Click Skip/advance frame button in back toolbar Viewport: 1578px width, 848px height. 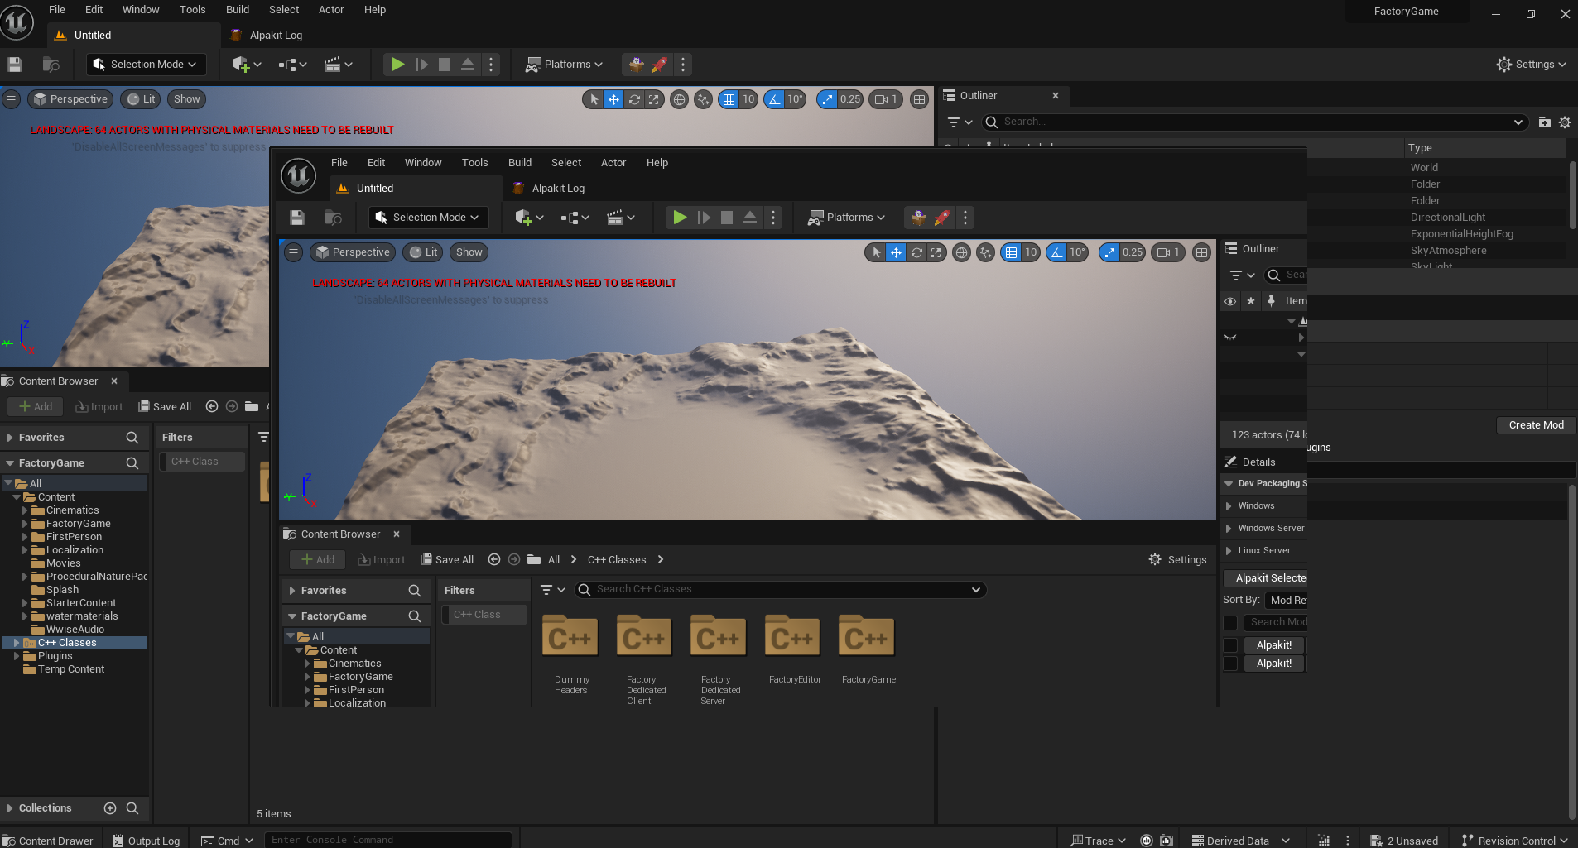[x=421, y=65]
